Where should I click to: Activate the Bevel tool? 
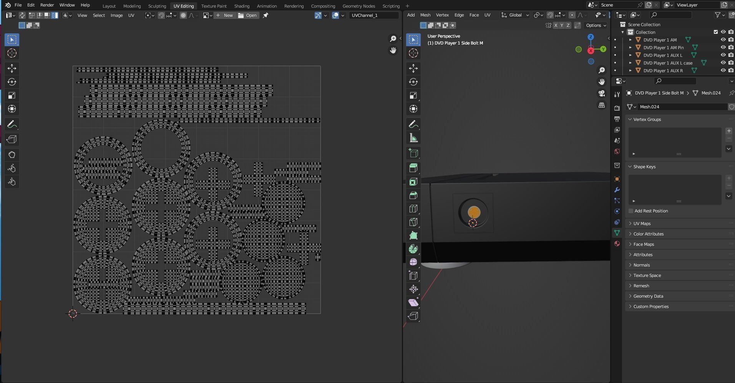click(x=413, y=195)
